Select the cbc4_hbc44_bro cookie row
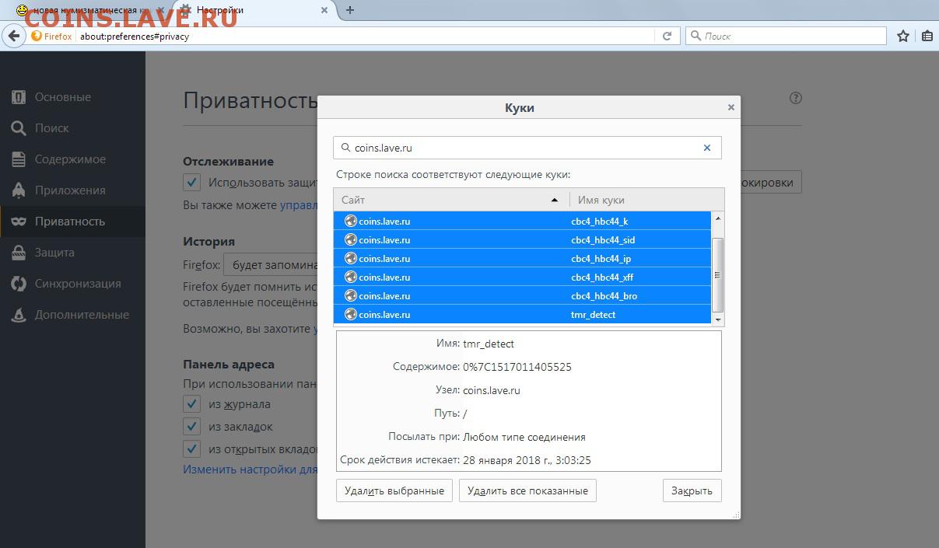939x548 pixels. (x=522, y=295)
